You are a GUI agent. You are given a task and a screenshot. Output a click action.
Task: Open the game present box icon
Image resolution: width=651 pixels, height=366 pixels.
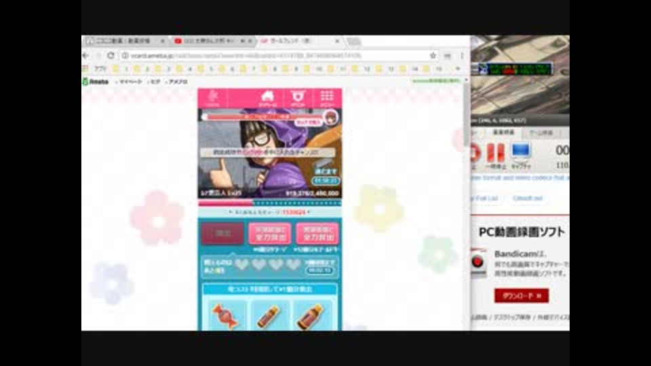click(x=298, y=99)
